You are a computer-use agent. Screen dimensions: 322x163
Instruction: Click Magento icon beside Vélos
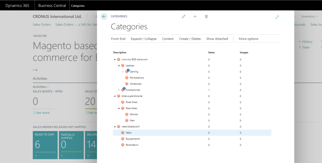(x=123, y=133)
